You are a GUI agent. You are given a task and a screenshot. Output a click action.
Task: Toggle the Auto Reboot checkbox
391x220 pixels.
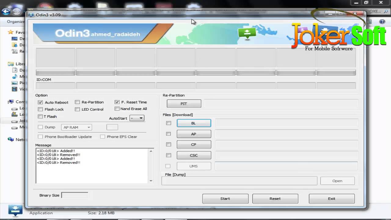pyautogui.click(x=40, y=102)
